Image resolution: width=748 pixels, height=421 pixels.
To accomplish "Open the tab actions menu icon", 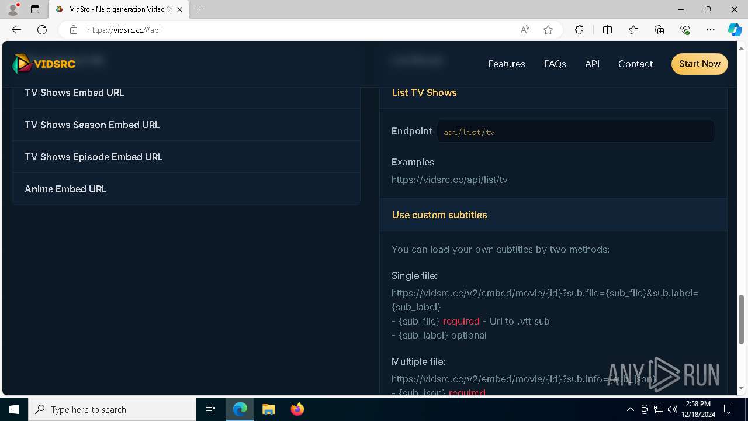I will pos(35,9).
